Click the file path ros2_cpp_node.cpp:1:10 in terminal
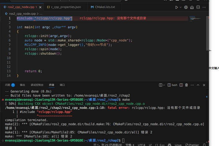This screenshot has height=146, width=219. pos(55,108)
